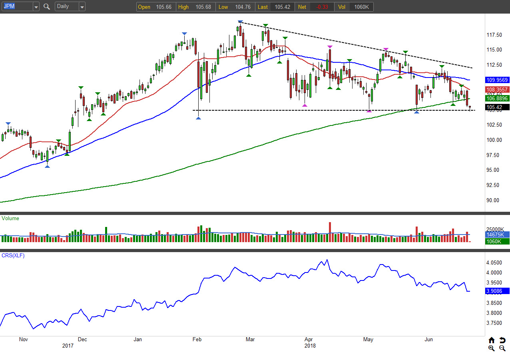Click the blue pivot marker at chart peak
Image resolution: width=510 pixels, height=352 pixels.
240,22
